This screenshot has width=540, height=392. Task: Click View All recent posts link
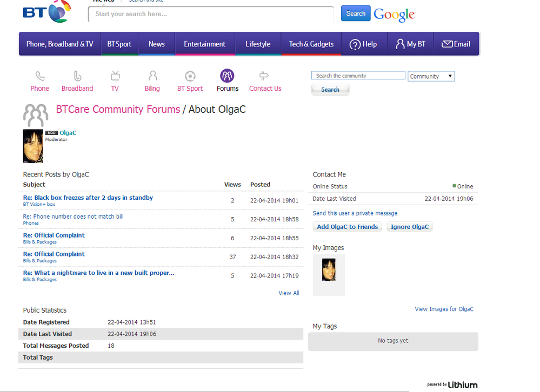click(x=289, y=293)
